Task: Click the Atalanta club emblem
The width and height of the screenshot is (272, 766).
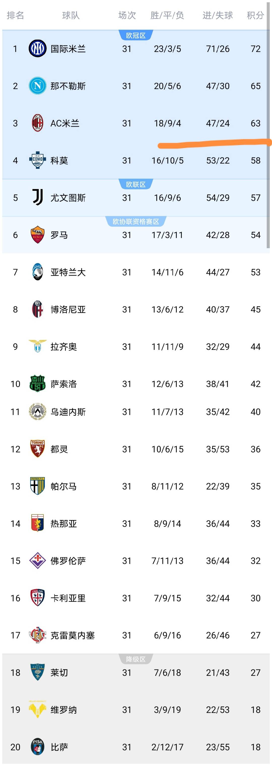Action: [37, 272]
